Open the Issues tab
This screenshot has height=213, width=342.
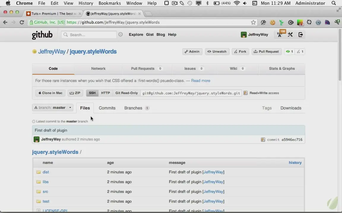coord(194,68)
